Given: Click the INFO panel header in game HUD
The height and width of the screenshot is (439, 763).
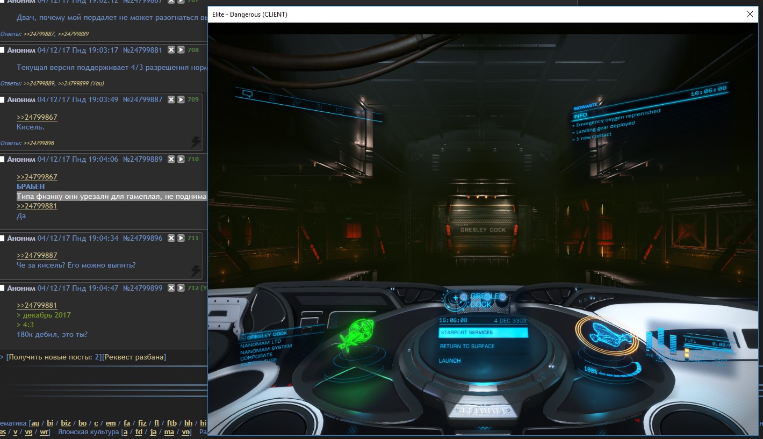Looking at the screenshot, I should pyautogui.click(x=580, y=116).
